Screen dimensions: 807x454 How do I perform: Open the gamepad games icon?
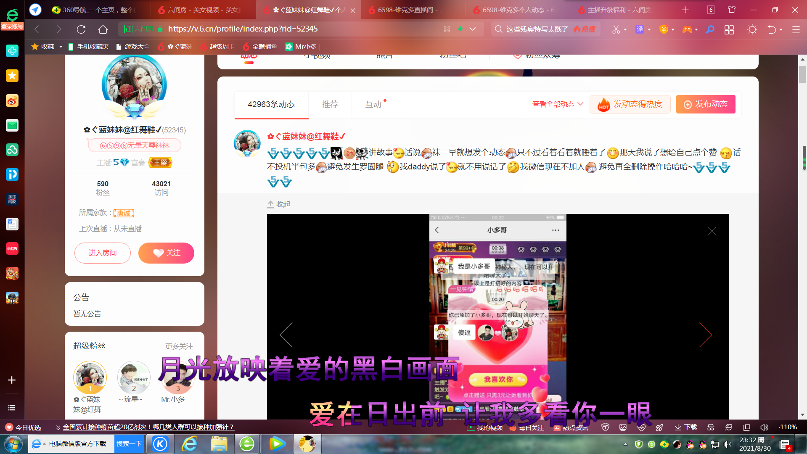click(687, 29)
